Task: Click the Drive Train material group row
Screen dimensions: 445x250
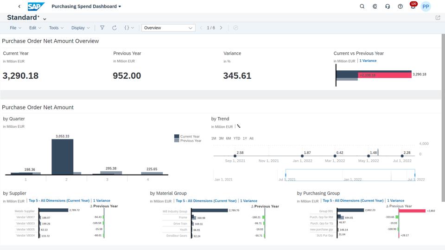Action: (180, 224)
